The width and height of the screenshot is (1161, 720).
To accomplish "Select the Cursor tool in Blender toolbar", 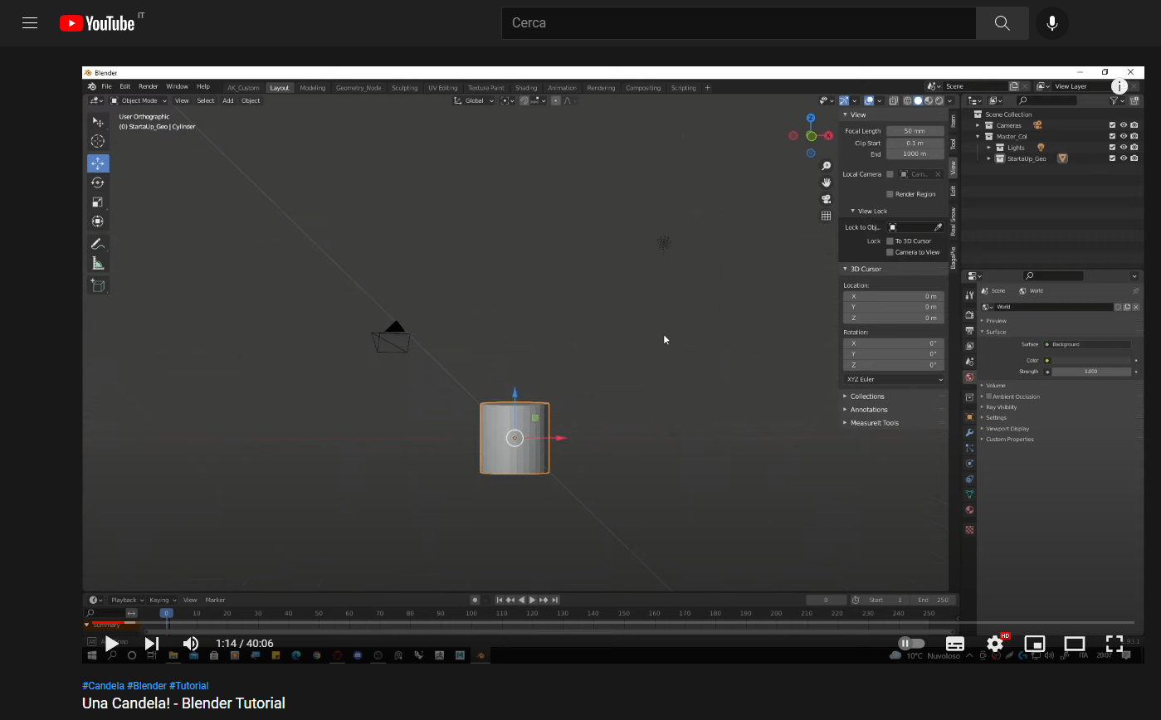I will tap(98, 141).
